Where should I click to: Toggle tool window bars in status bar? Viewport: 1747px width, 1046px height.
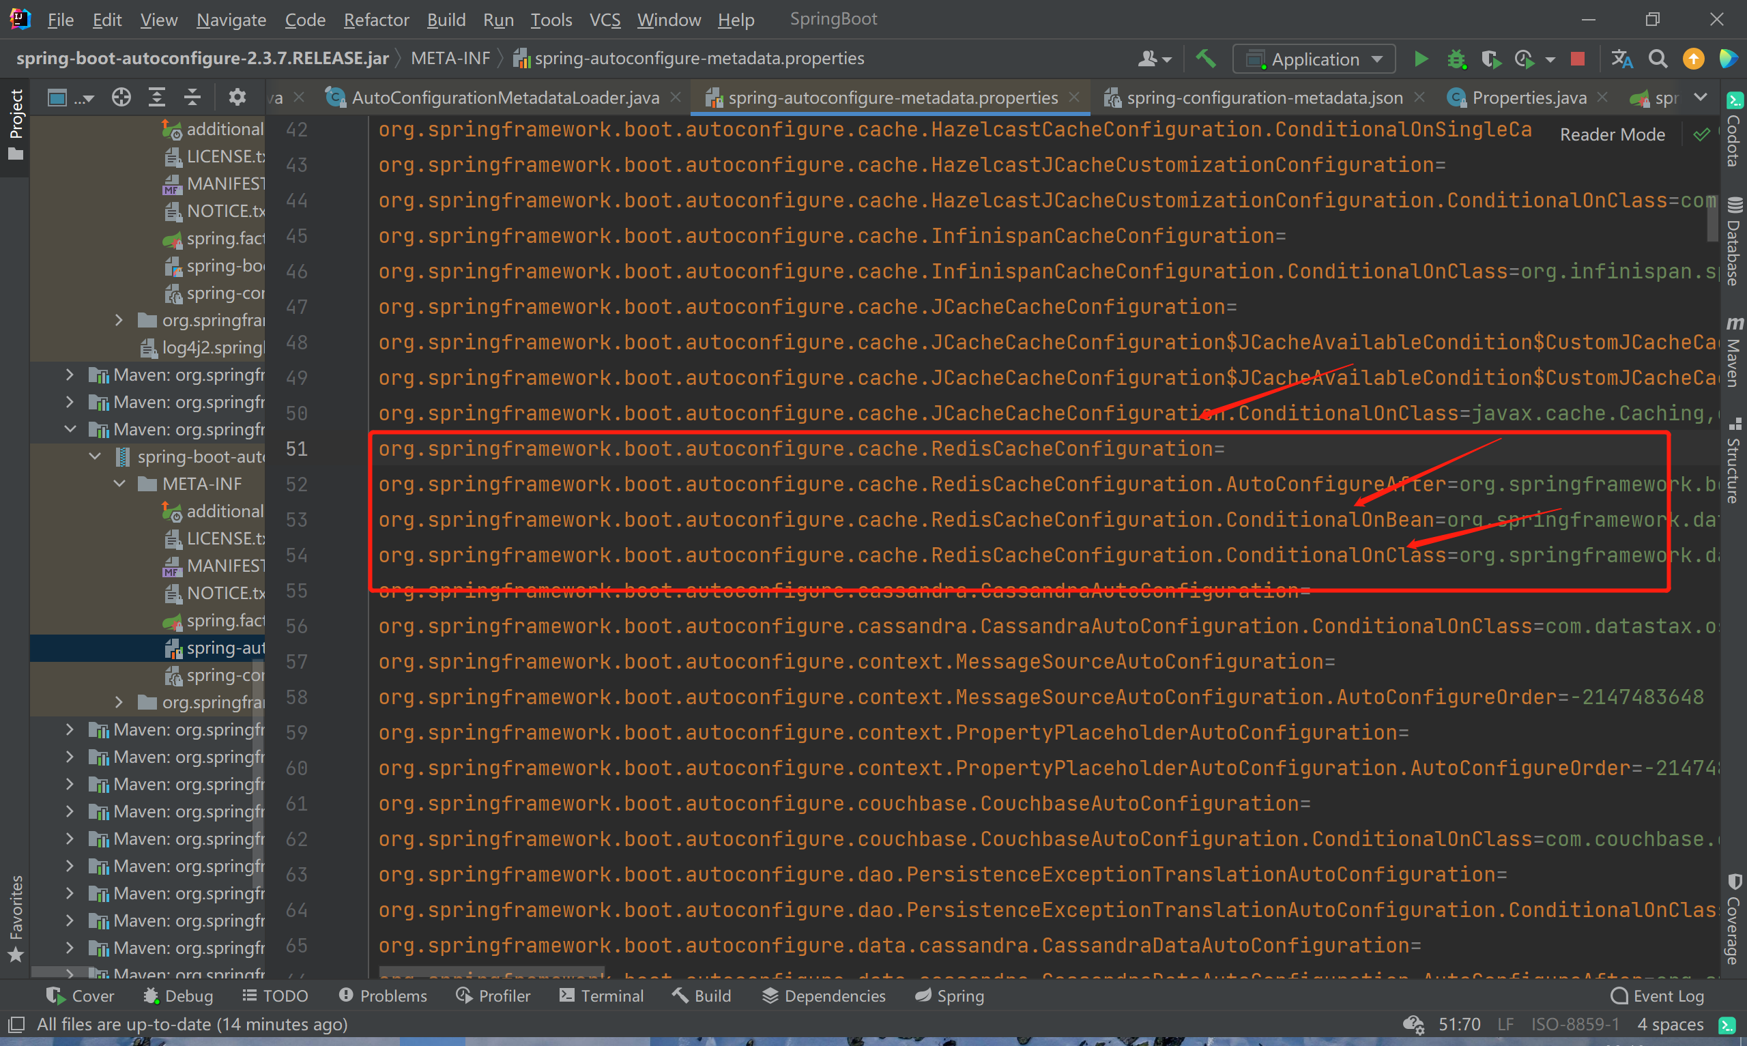pyautogui.click(x=16, y=1023)
